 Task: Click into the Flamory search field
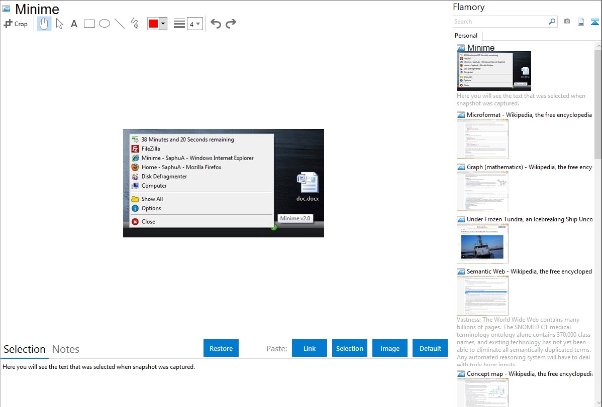pyautogui.click(x=500, y=22)
